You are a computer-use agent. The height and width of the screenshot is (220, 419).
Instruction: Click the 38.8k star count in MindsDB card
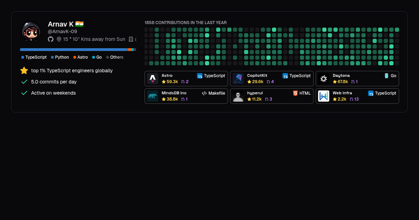point(172,99)
